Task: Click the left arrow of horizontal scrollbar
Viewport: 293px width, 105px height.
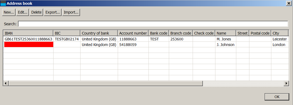Action: point(6,83)
